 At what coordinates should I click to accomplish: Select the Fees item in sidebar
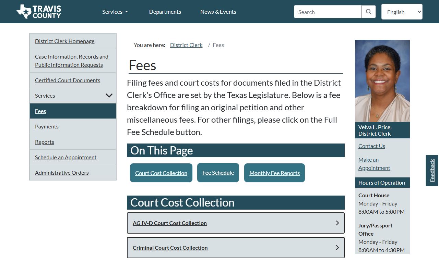tap(73, 111)
